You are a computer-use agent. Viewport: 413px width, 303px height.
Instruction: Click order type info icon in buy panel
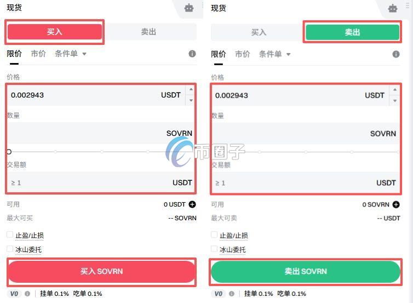192,54
